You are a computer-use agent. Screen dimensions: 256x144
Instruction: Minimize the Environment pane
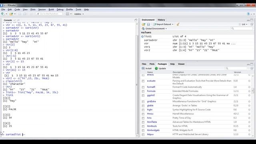[x=248, y=20]
